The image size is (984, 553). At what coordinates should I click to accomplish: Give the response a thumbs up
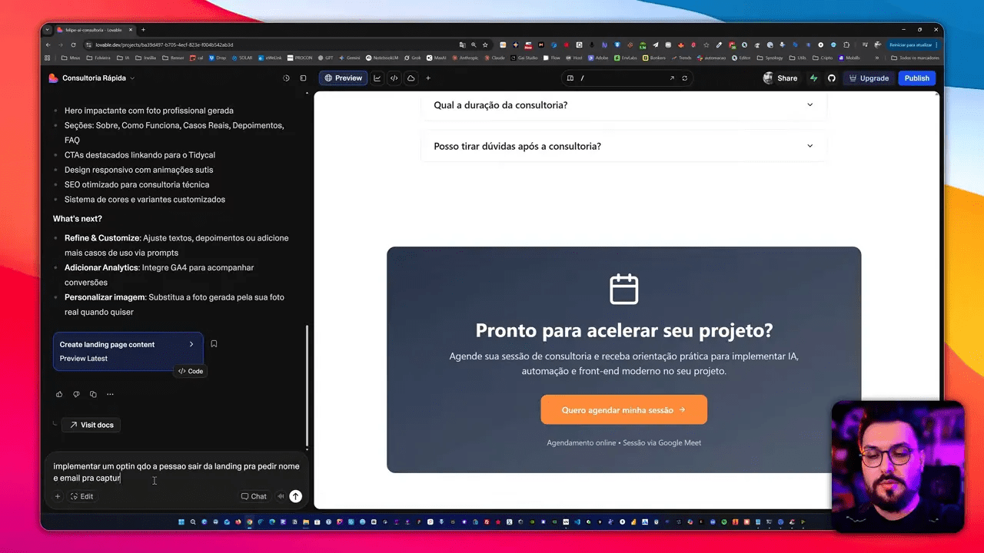coord(59,394)
